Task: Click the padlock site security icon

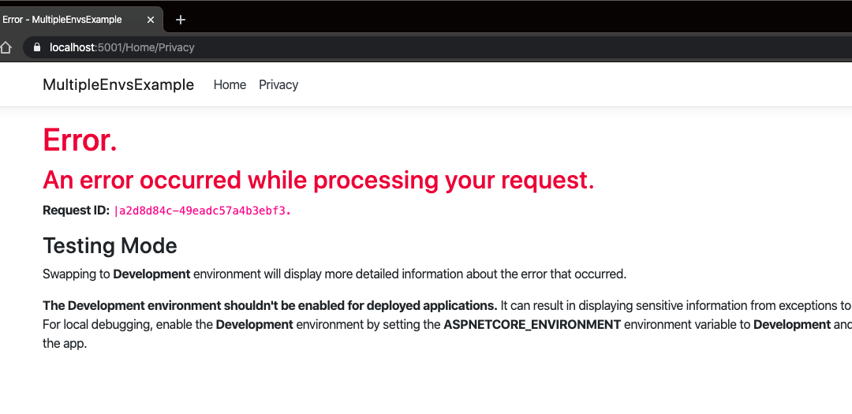Action: (x=35, y=47)
